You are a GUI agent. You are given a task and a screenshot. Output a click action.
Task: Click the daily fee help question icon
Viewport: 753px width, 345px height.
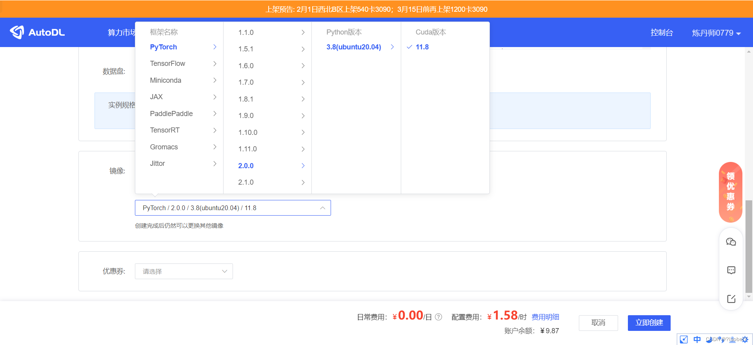click(x=438, y=317)
